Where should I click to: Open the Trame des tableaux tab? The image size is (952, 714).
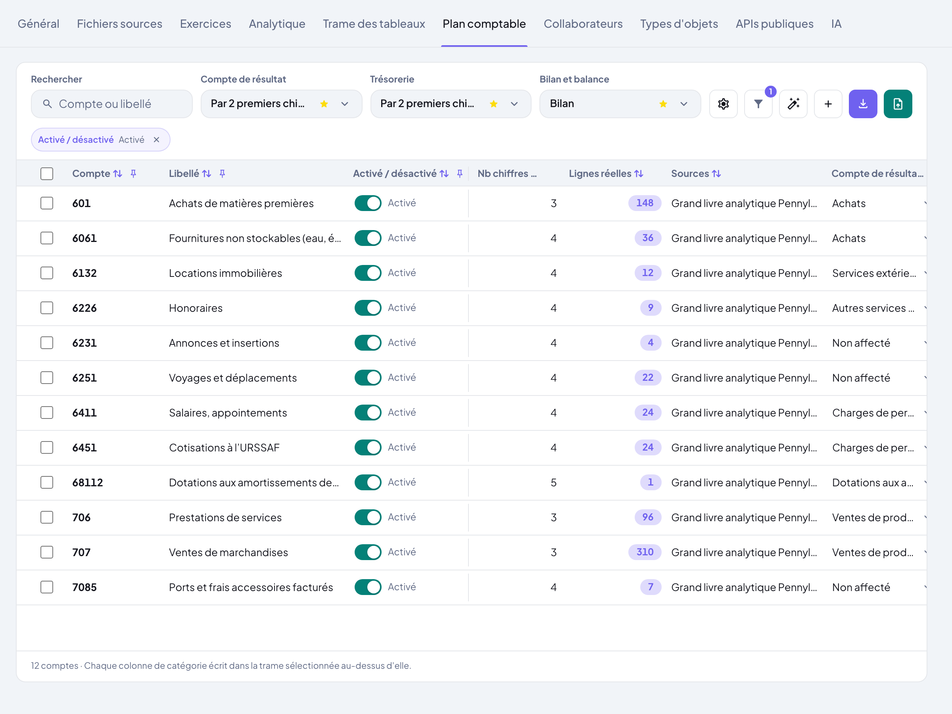point(374,24)
